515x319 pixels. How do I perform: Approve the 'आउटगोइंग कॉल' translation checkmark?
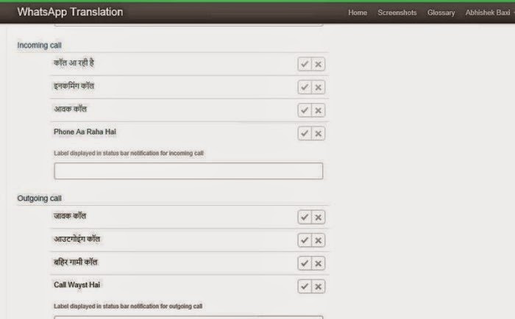pos(305,240)
